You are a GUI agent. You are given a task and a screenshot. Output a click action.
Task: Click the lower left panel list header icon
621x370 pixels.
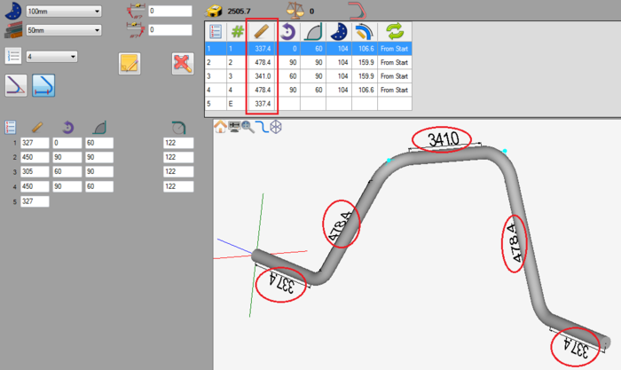11,128
